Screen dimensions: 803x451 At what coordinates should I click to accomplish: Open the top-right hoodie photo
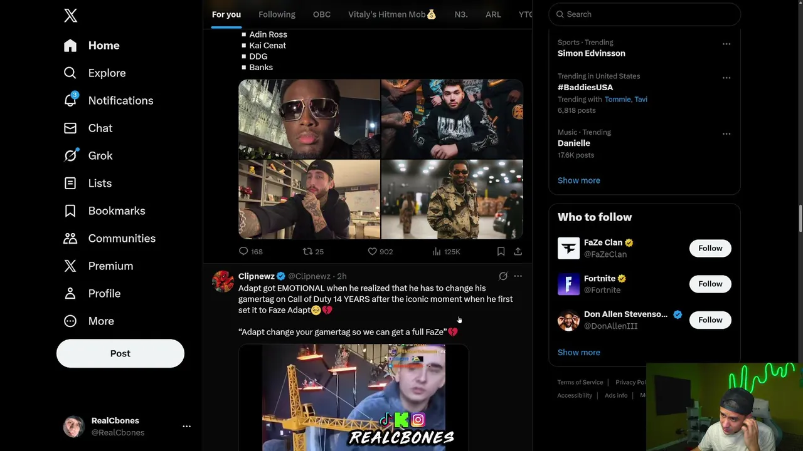point(452,119)
